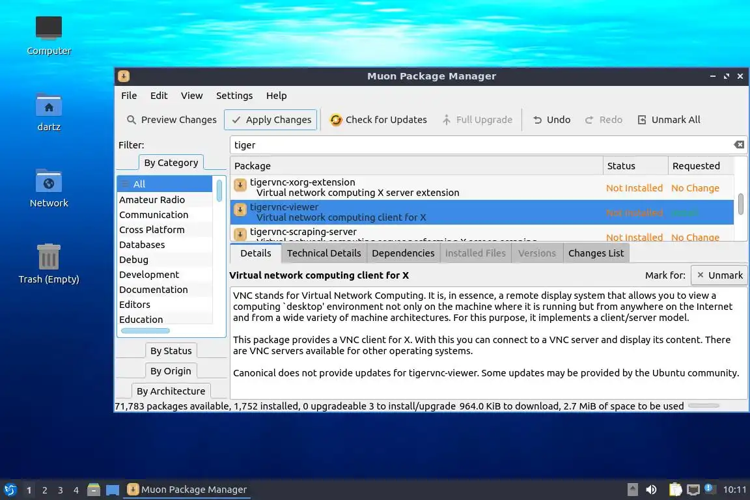Select the All category
Screen dimensions: 750x500
pos(165,184)
